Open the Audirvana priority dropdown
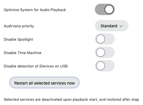Viewport: 143px width, 105px height. 112,26
